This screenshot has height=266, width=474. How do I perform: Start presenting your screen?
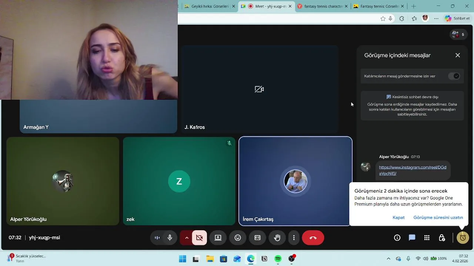(218, 238)
